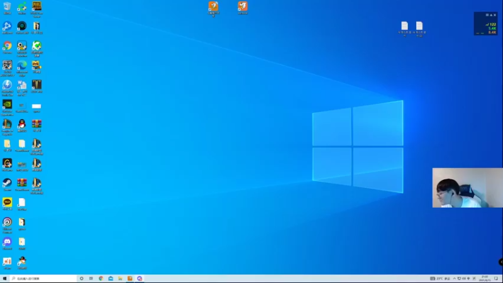
Task: Select the yellow KakaoTalk desktop shortcut
Action: (7, 204)
